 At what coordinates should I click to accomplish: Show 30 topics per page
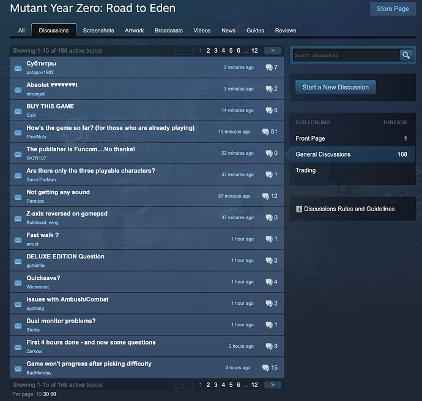pos(46,394)
